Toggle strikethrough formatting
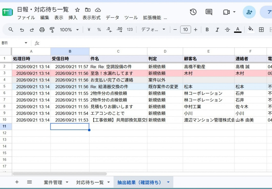Image resolution: width=272 pixels, height=189 pixels. (227, 30)
